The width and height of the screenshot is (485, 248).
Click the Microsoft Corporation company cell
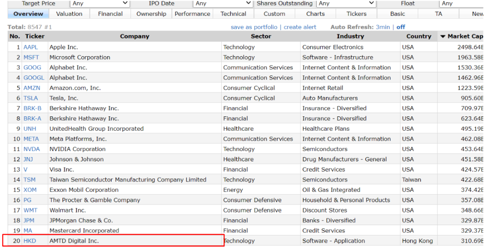(x=135, y=58)
